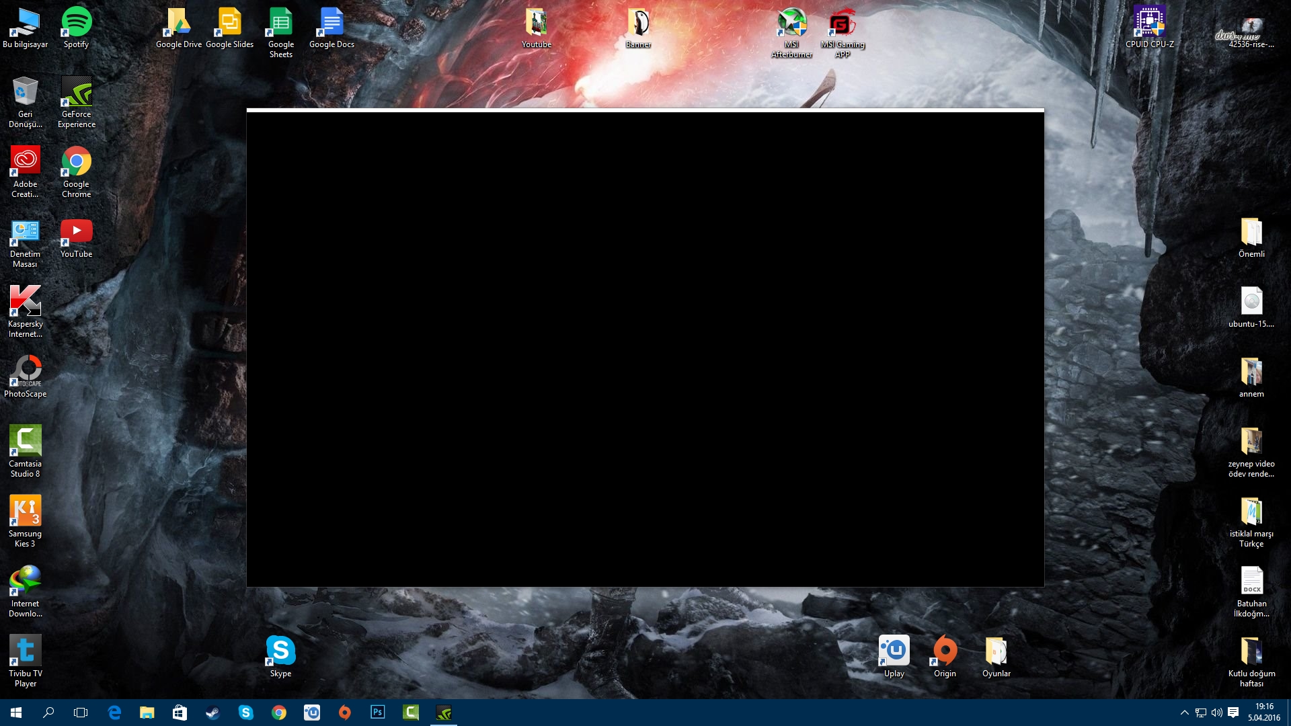Open the volume tray control
The height and width of the screenshot is (726, 1291).
pyautogui.click(x=1217, y=713)
